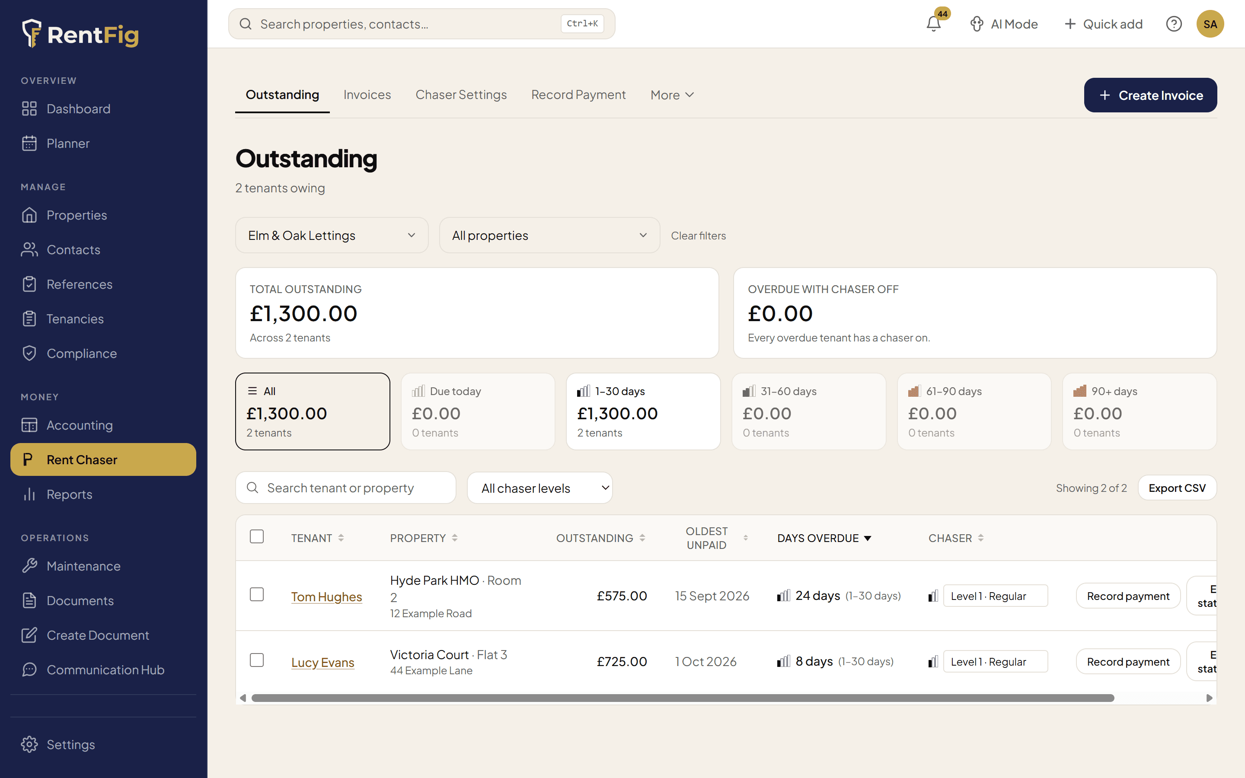
Task: Switch to the Invoices tab
Action: tap(367, 95)
